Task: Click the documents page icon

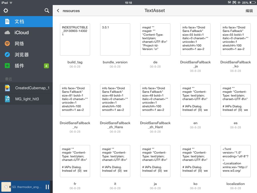Action: [7, 22]
